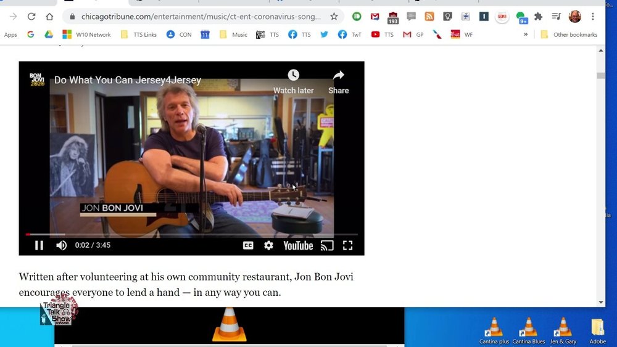Open the American Airlines bookmark icon
This screenshot has height=347, width=617.
click(x=437, y=35)
